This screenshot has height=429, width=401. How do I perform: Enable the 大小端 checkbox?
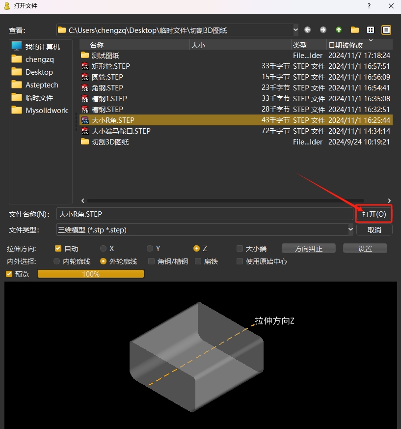pos(240,249)
